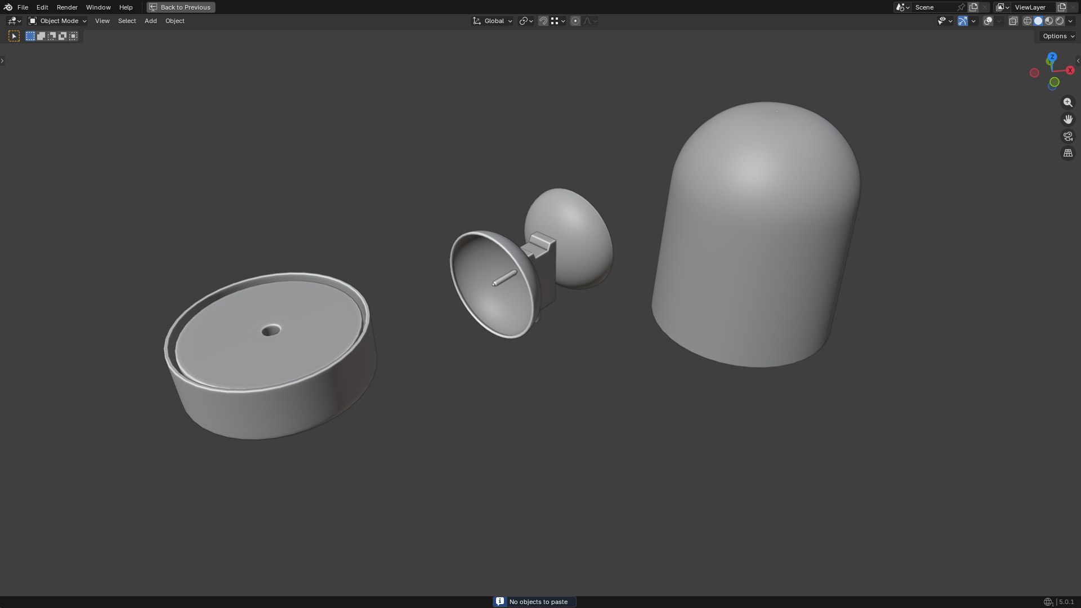Image resolution: width=1081 pixels, height=608 pixels.
Task: Toggle proportional editing
Action: (x=575, y=21)
